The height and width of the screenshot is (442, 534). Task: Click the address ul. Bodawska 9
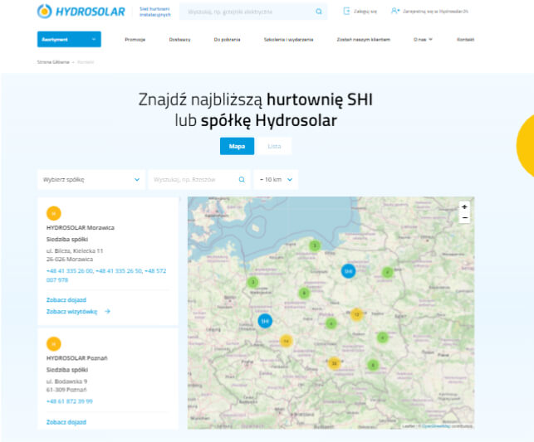pos(66,381)
